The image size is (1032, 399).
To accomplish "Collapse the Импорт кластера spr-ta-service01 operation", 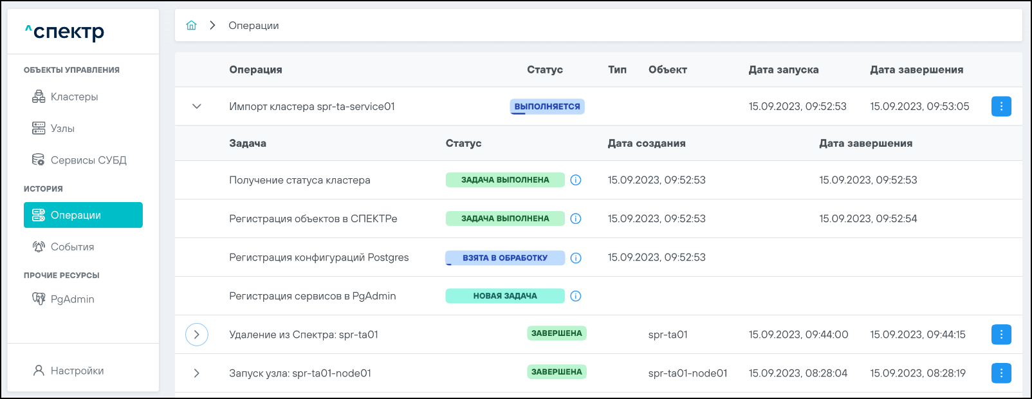I will point(197,106).
